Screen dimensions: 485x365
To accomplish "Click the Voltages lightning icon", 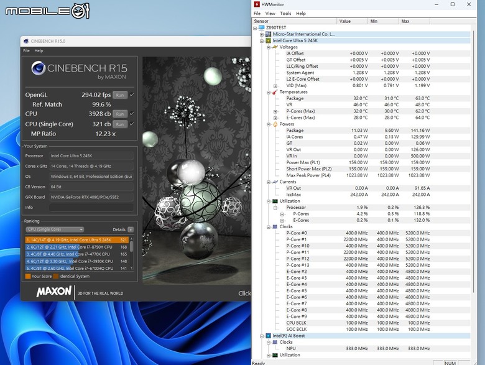I will [275, 47].
